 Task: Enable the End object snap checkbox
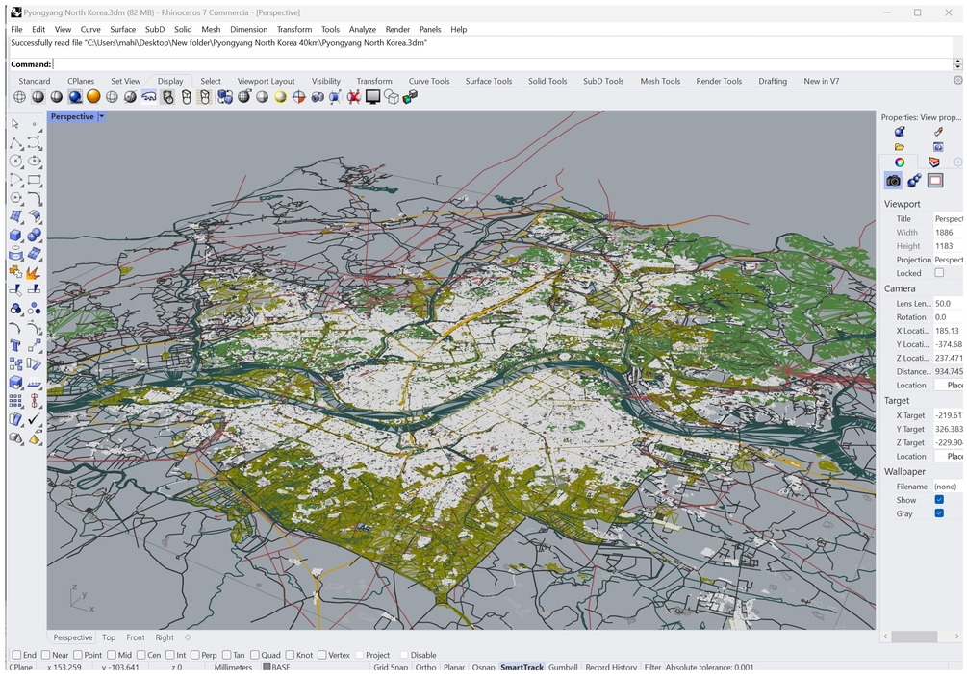15,655
